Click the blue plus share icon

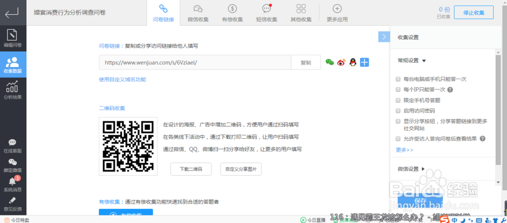coord(365,62)
